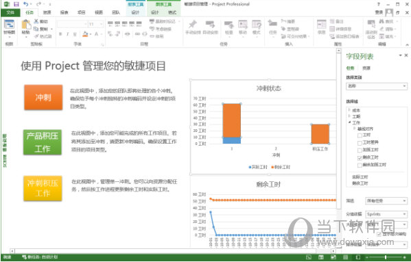Click the green 产品积压工作 button

[43, 142]
